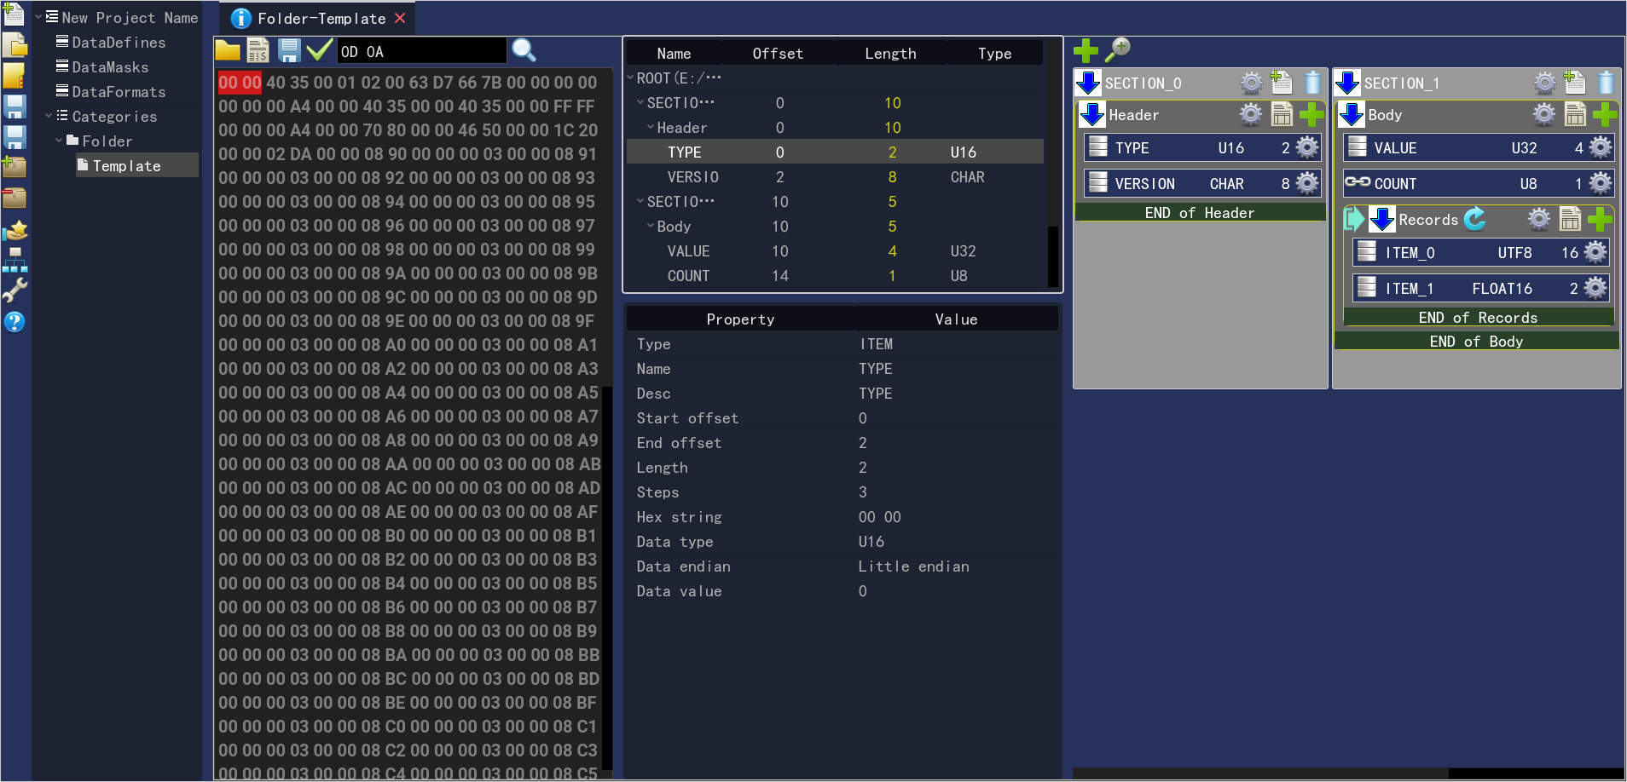Screen dimensions: 1627x782
Task: Click the COUNT chain link icon
Action: pyautogui.click(x=1358, y=182)
